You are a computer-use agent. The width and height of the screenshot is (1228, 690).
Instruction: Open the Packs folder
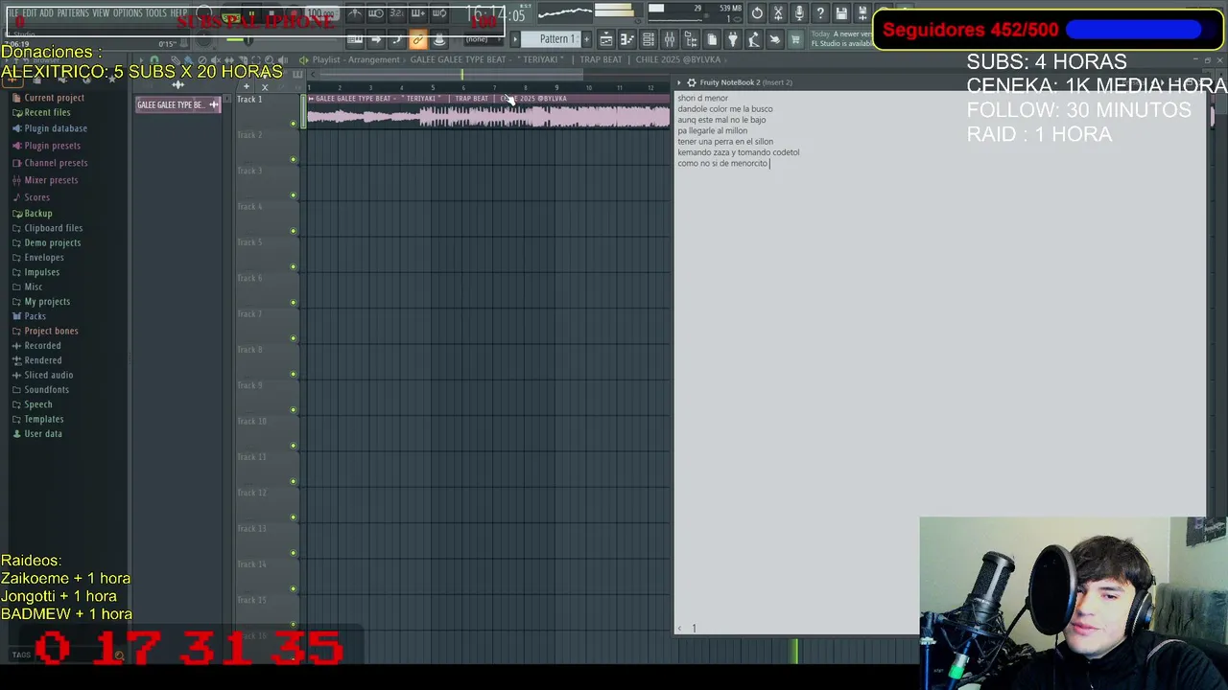(35, 316)
